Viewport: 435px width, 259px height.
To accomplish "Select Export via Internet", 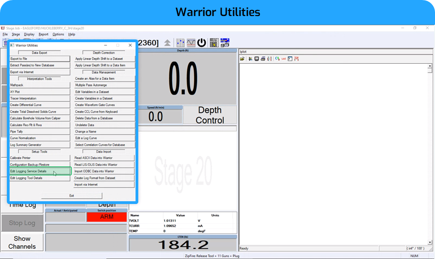I will 40,72.
